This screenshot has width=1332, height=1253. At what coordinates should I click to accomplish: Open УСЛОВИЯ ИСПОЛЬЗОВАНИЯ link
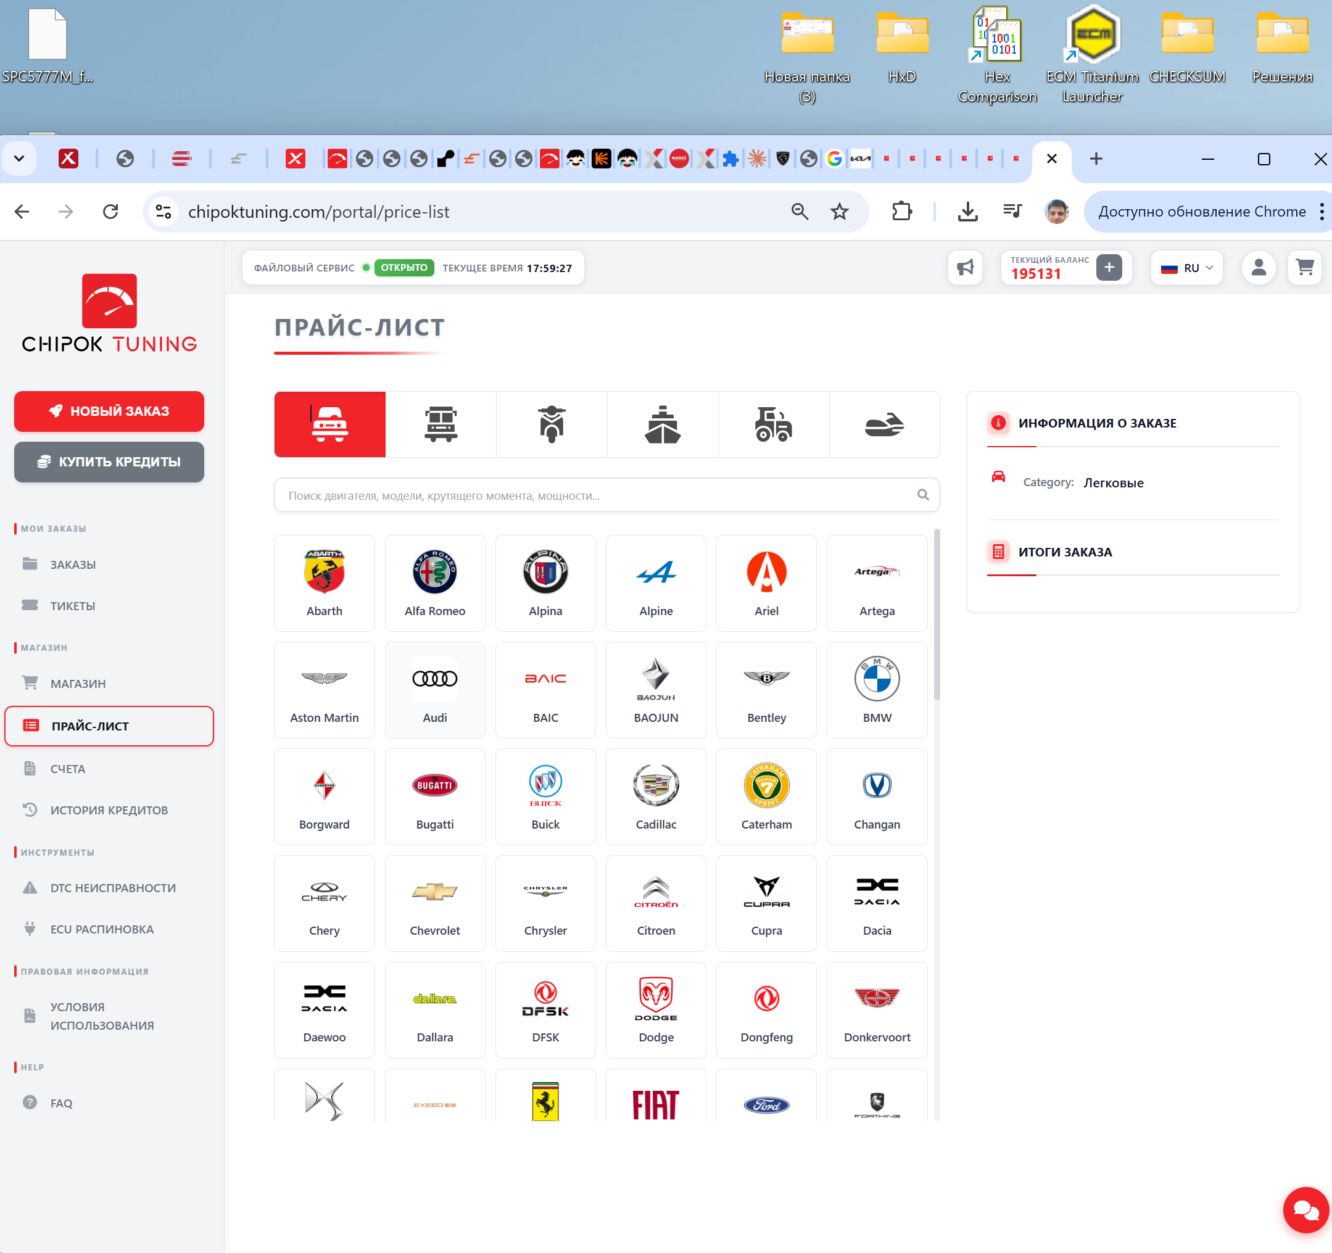click(102, 1016)
